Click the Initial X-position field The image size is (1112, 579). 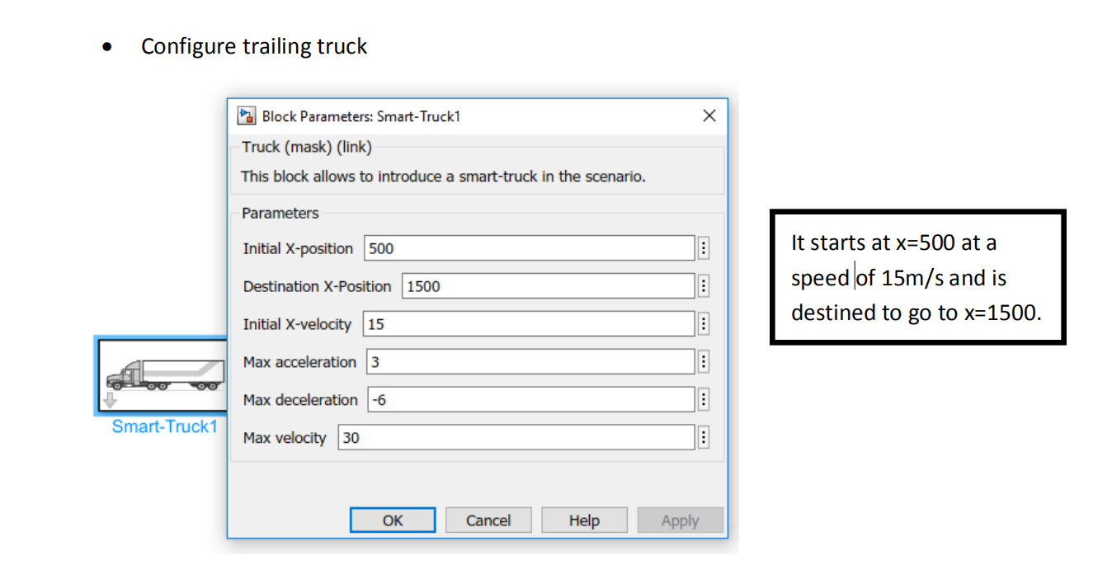[528, 248]
